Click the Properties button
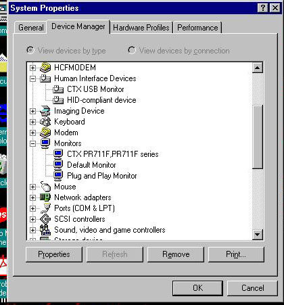 [x=54, y=254]
